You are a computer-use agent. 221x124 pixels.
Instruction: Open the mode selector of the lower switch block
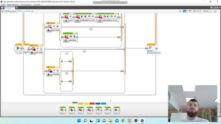(x=49, y=74)
